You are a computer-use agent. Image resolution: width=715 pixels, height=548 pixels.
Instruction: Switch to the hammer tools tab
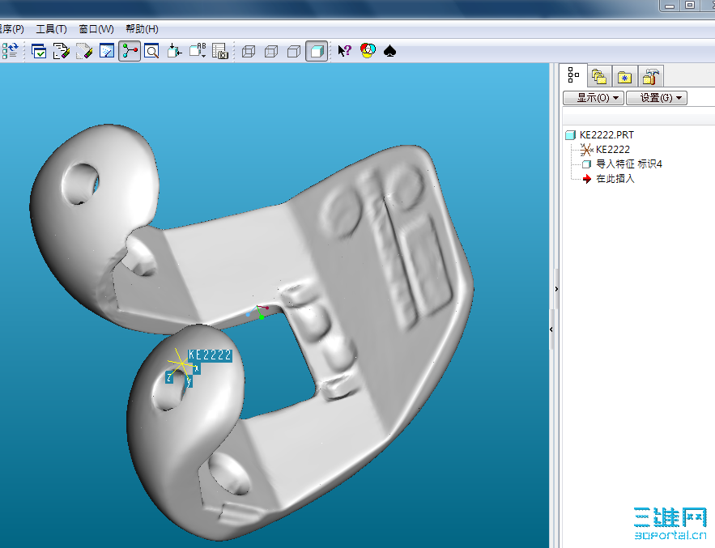click(650, 77)
